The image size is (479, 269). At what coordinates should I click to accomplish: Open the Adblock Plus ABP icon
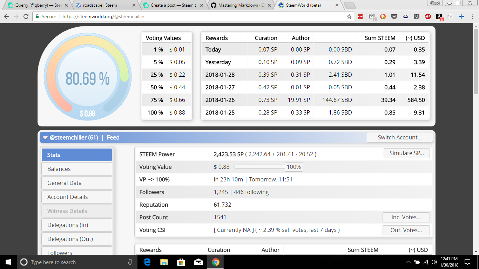(x=428, y=16)
